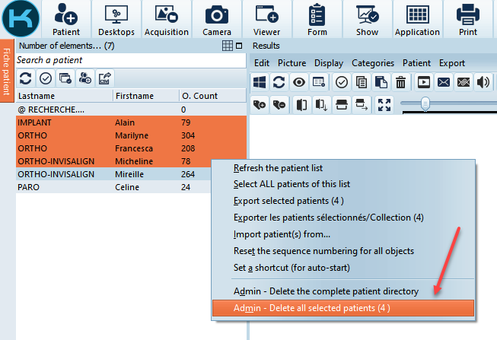Click the fullscreen expand arrows icon

tap(384, 104)
